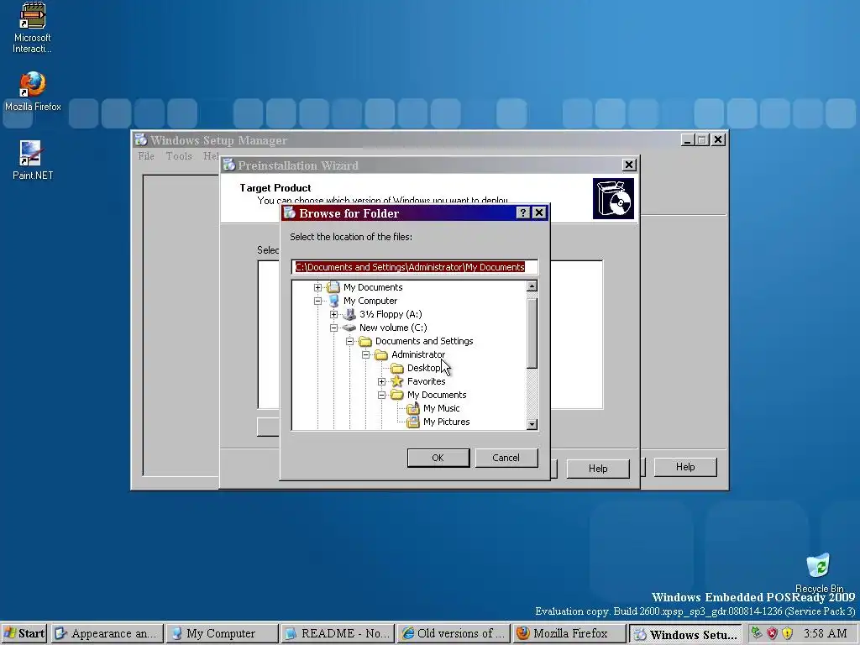Image resolution: width=860 pixels, height=645 pixels.
Task: Click the leftmost green system tray icon
Action: 757,633
